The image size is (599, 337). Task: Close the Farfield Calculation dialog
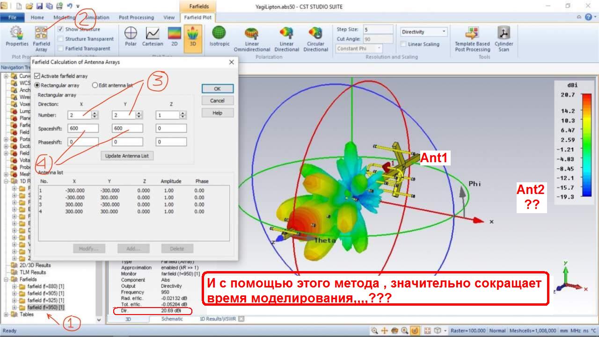click(231, 62)
